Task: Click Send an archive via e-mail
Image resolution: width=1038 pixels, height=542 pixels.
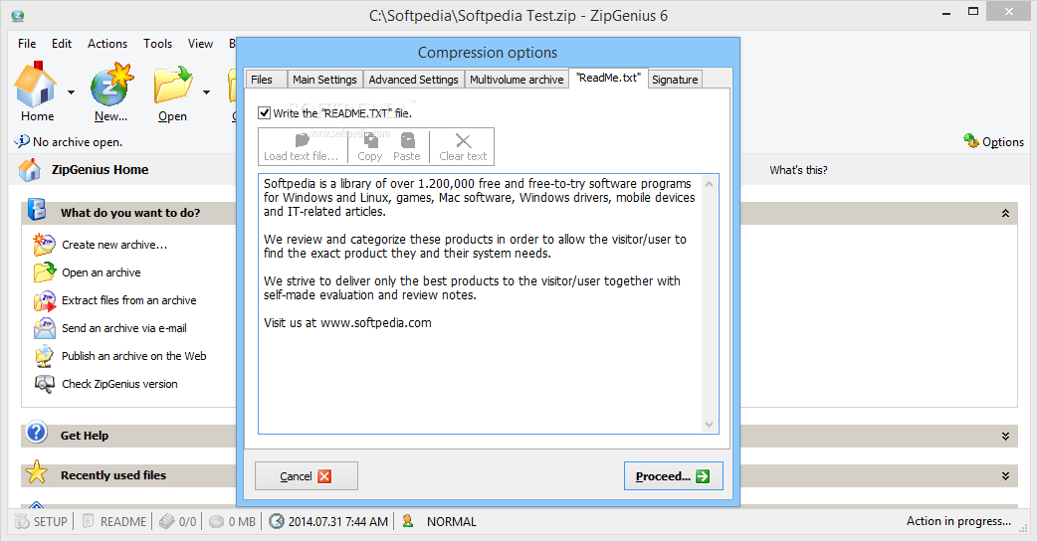Action: coord(124,328)
